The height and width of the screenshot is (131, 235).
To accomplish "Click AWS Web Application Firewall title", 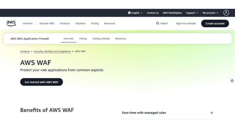I will pyautogui.click(x=30, y=39).
